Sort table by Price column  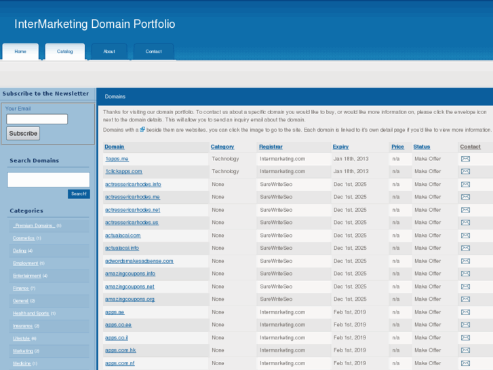[x=397, y=147]
